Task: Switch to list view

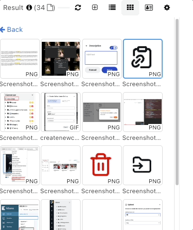Action: click(112, 7)
